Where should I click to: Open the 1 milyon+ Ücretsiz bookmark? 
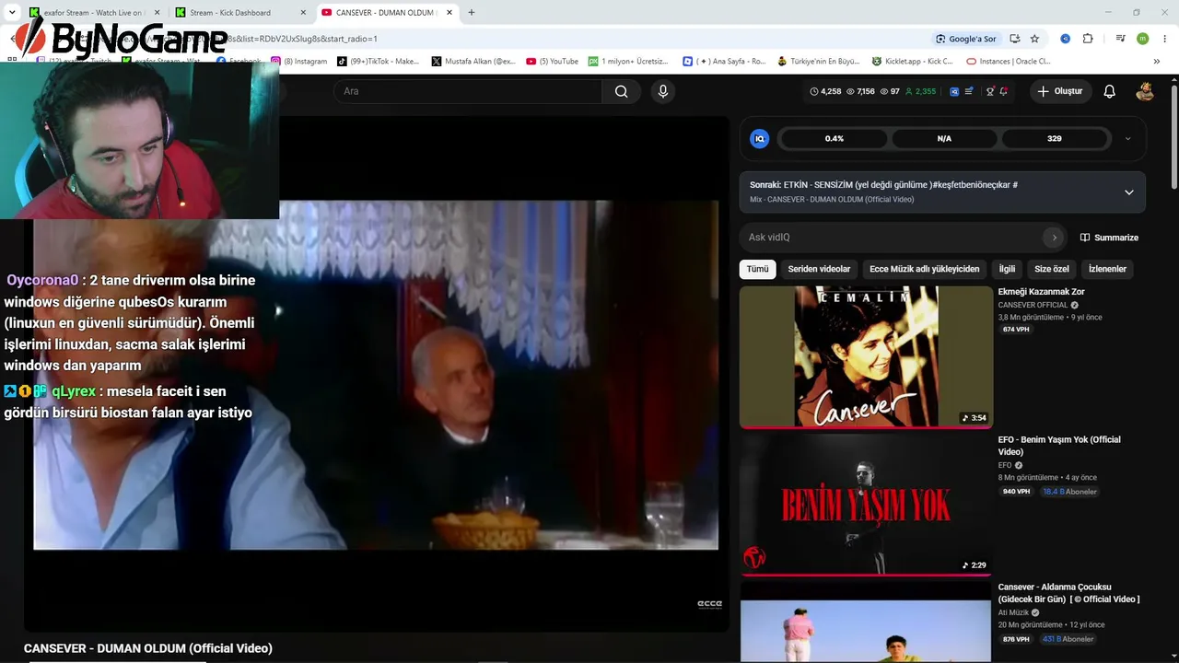click(629, 62)
